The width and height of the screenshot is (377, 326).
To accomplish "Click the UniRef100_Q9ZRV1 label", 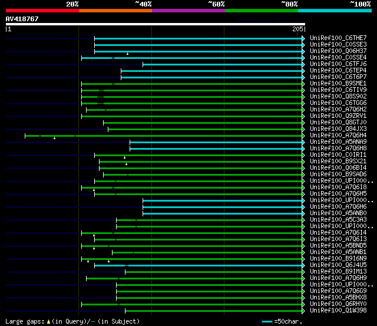I will point(338,116).
